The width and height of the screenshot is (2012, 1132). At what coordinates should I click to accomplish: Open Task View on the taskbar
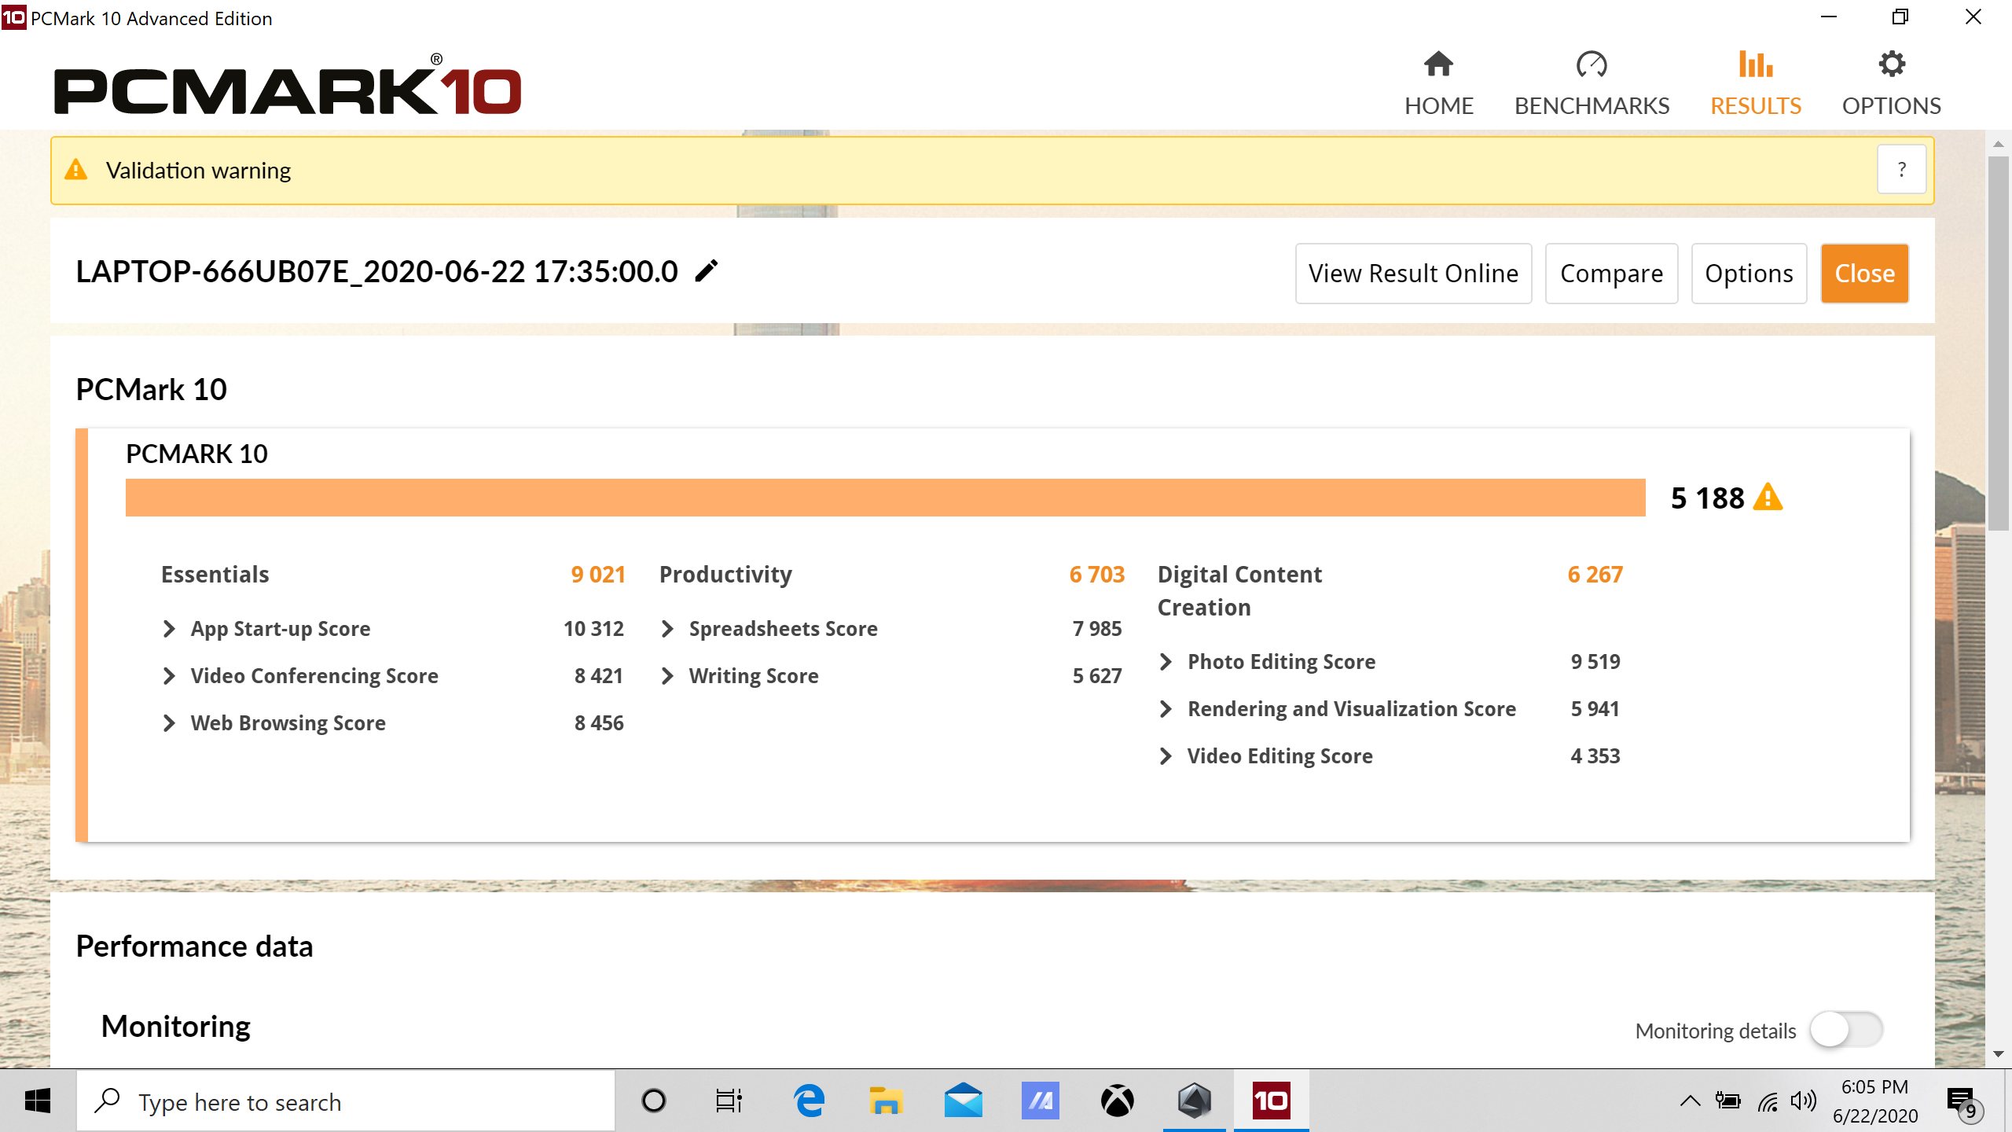(729, 1101)
